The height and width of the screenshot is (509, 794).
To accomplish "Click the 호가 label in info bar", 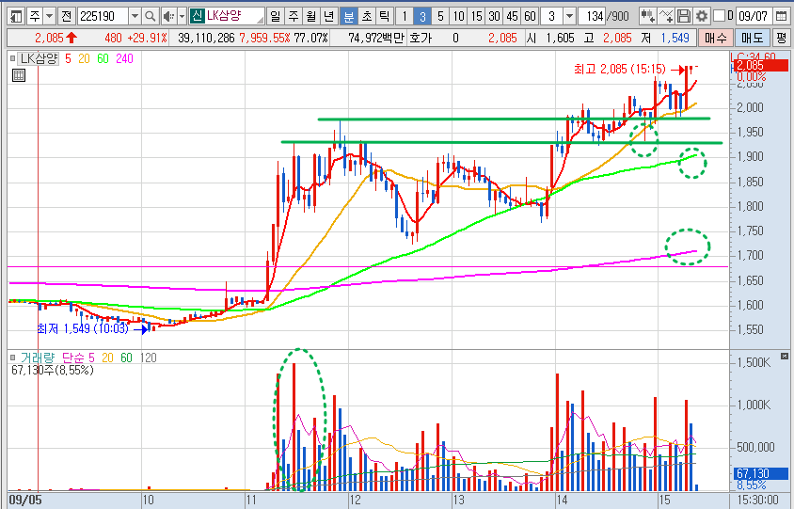I will 421,38.
